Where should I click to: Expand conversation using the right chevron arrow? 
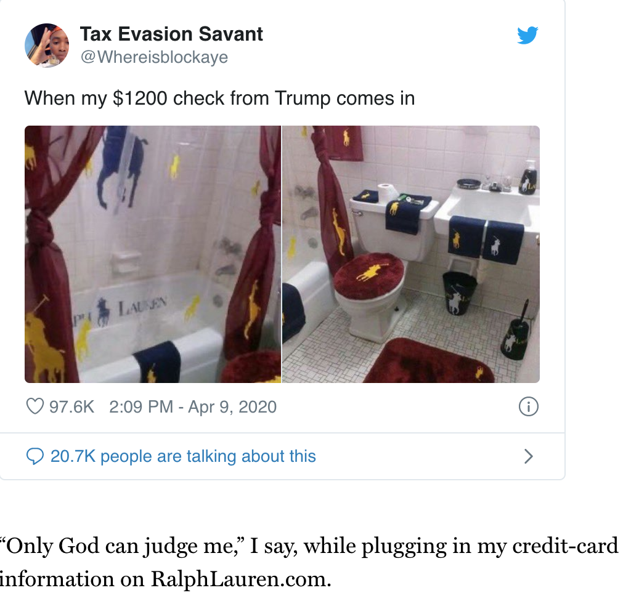[x=528, y=456]
